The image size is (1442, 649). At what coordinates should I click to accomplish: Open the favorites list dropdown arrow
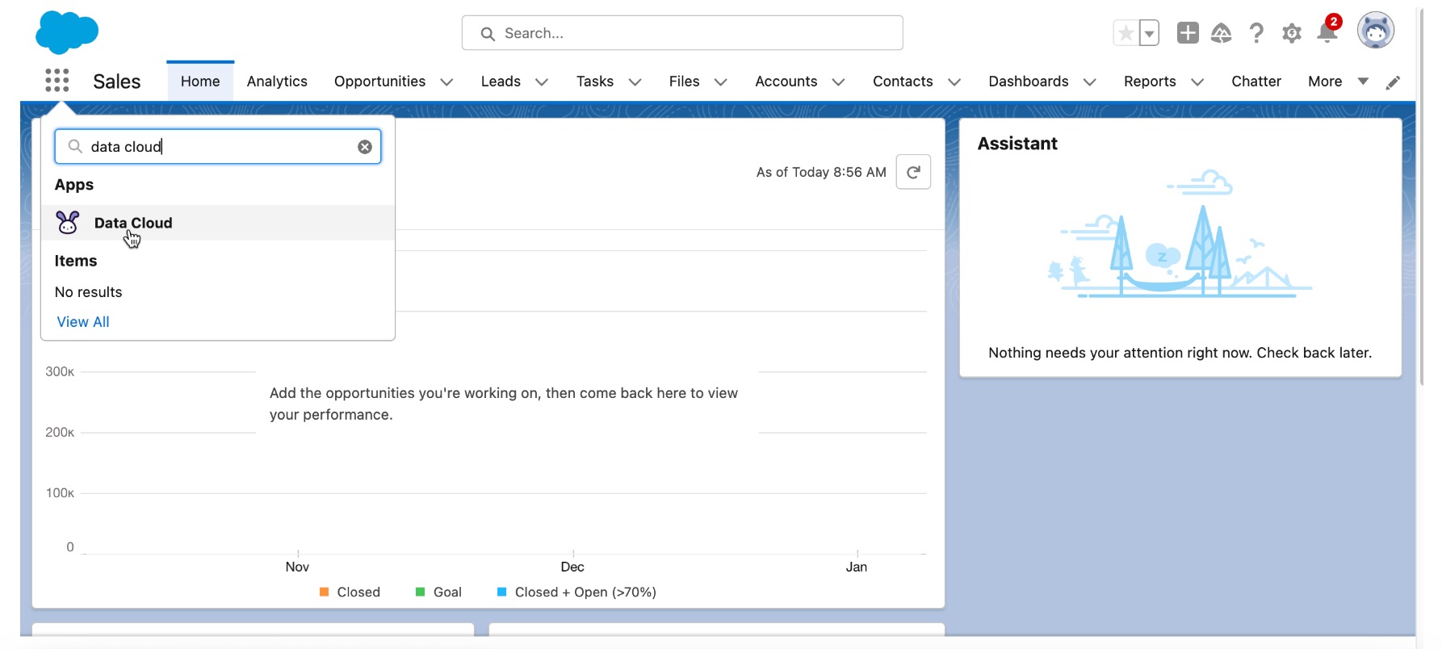(x=1149, y=33)
